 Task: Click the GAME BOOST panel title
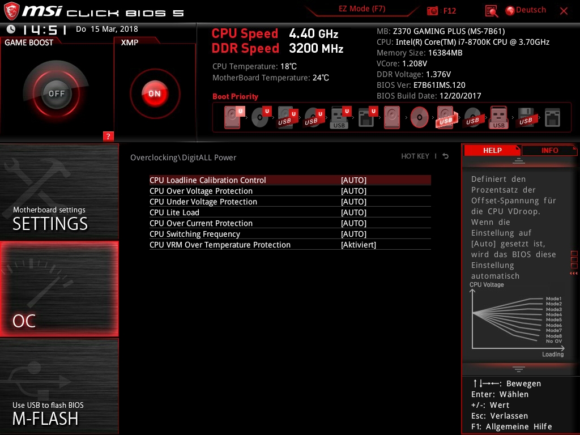point(29,42)
